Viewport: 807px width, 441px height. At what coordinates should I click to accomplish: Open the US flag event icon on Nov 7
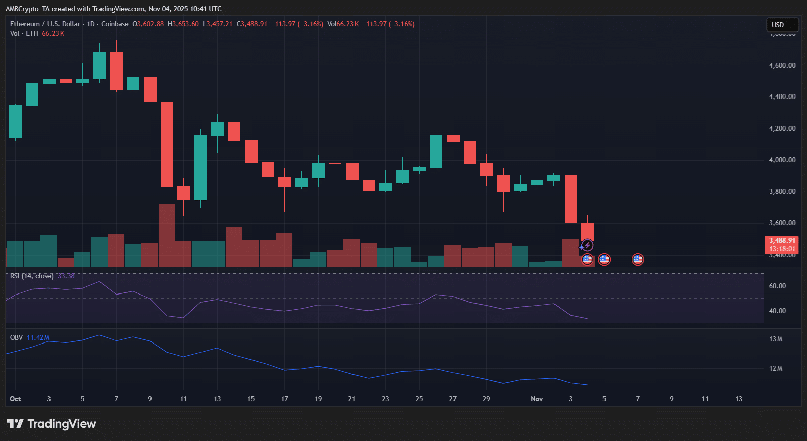(638, 260)
